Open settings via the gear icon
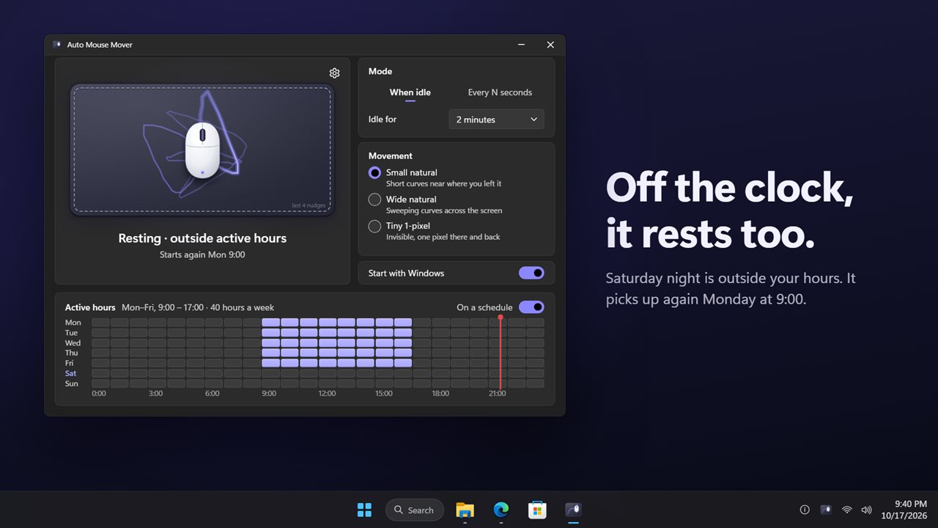This screenshot has height=528, width=938. point(334,73)
